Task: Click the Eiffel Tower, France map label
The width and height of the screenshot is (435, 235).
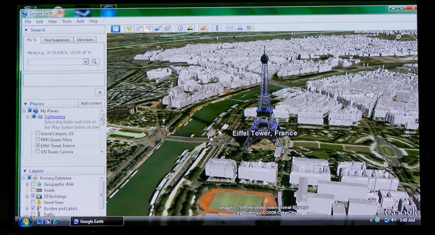Action: coord(265,133)
